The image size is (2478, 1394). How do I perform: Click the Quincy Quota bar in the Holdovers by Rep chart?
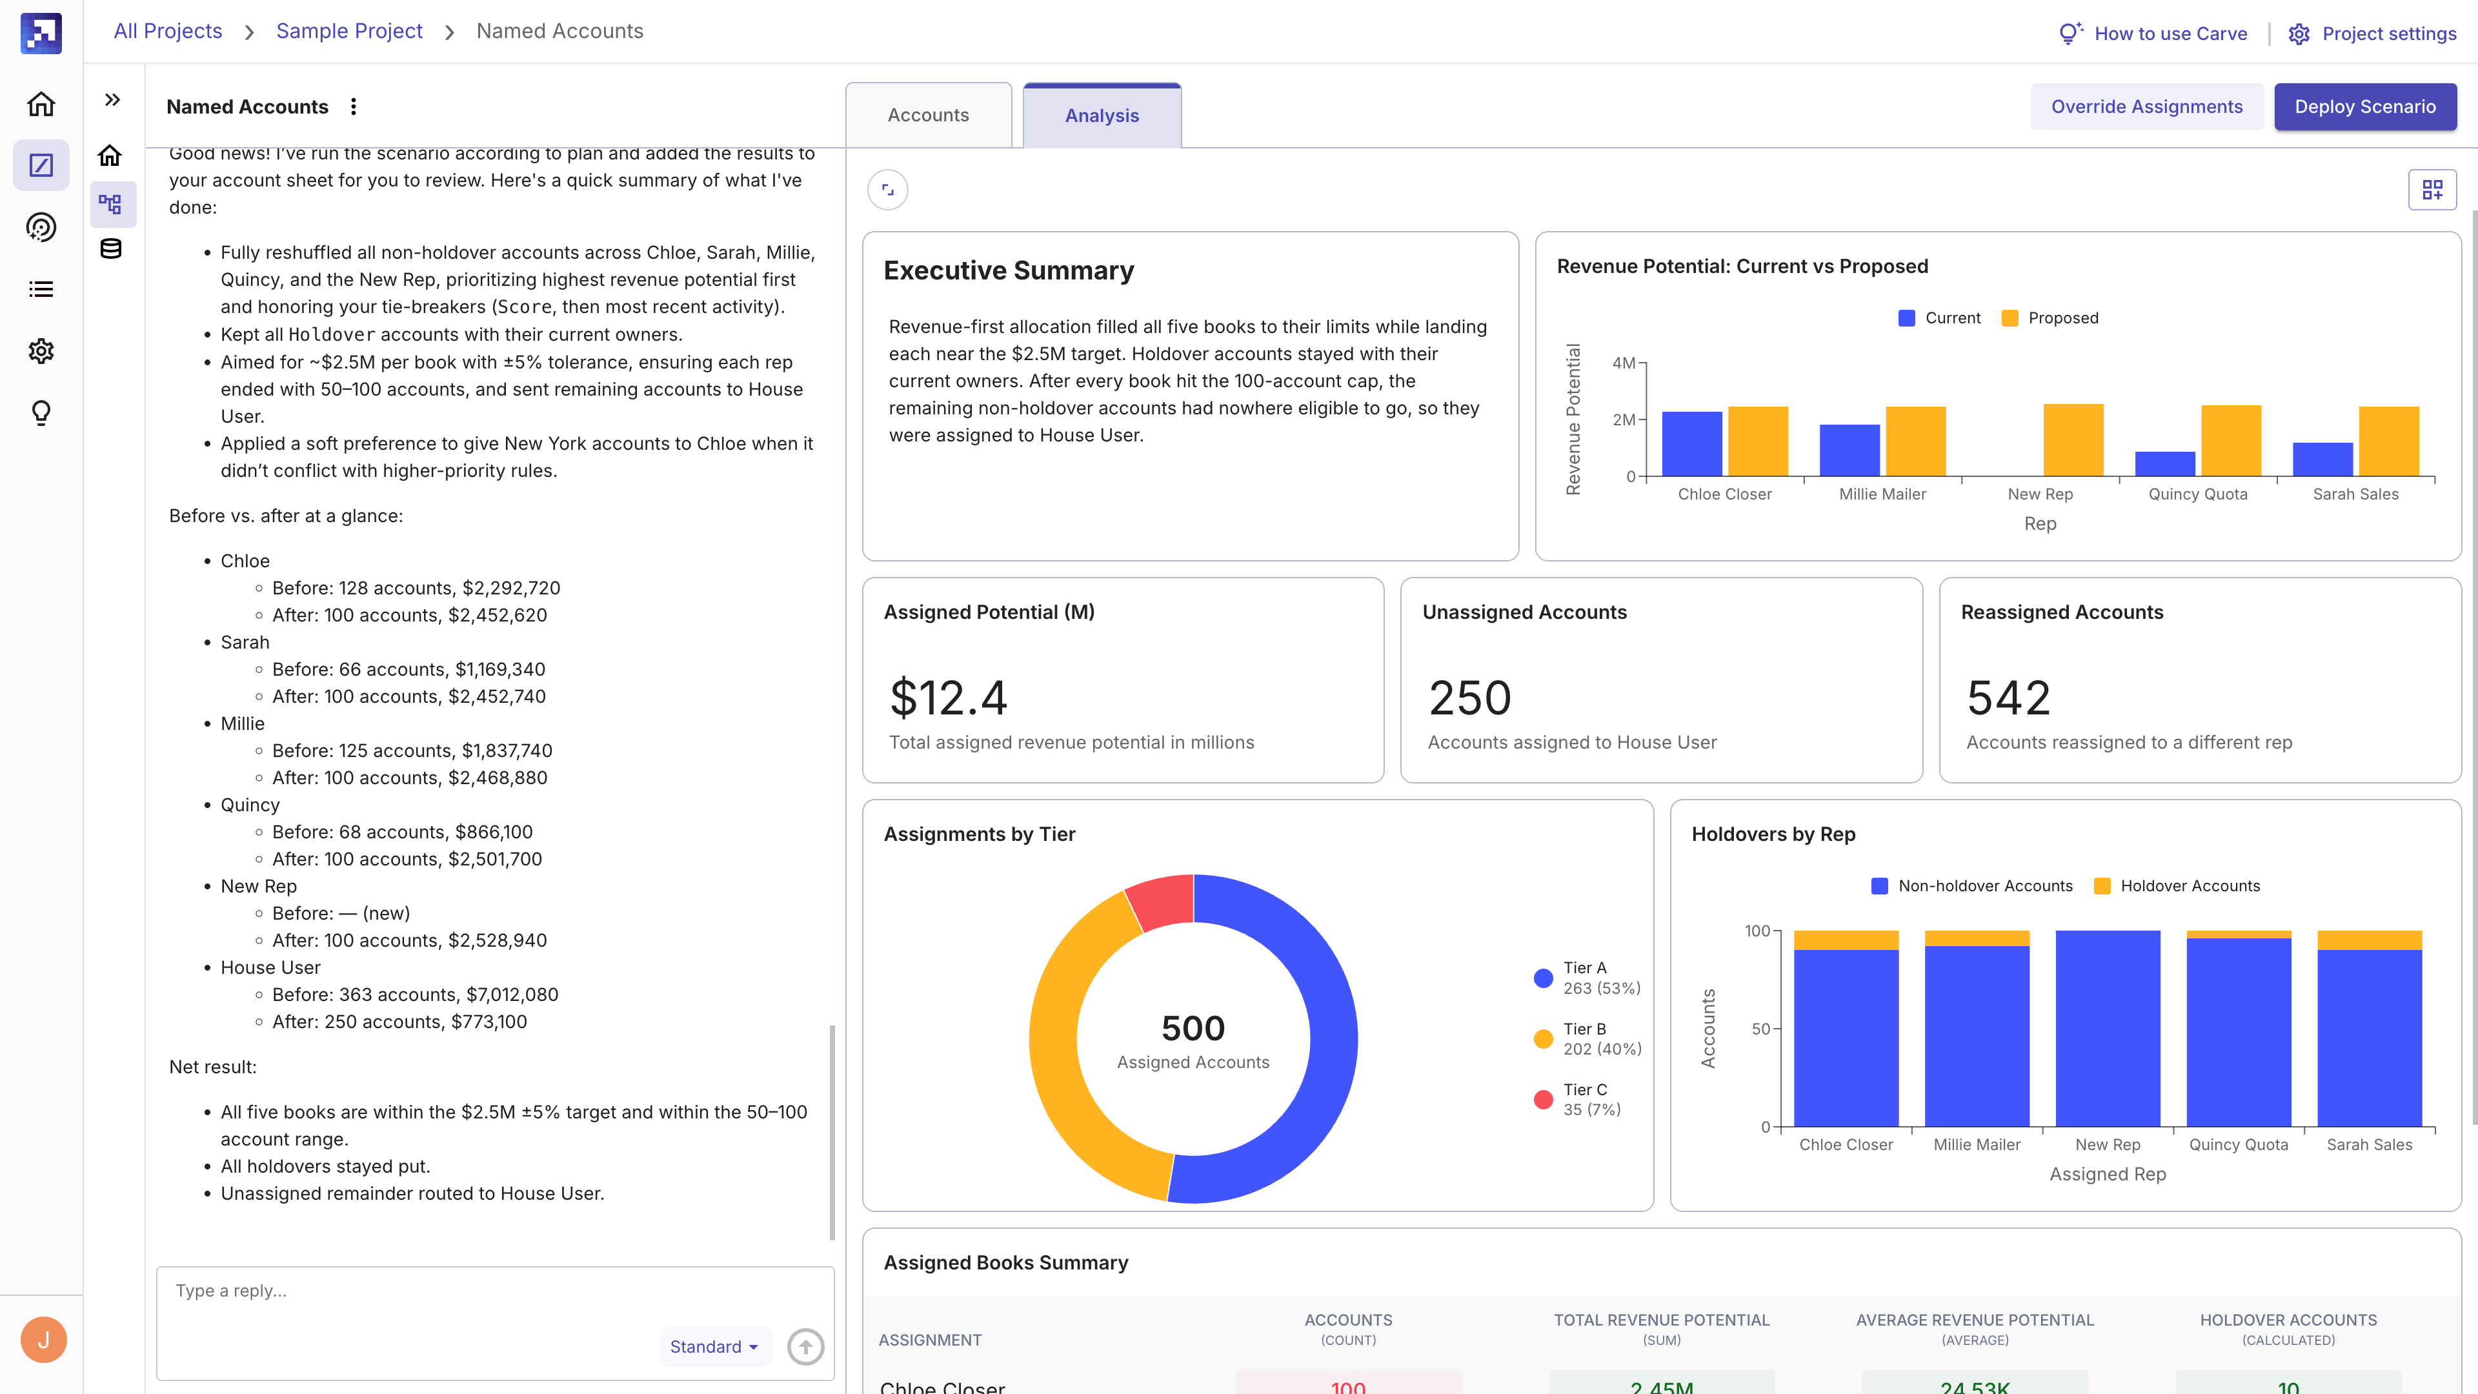[x=2239, y=1029]
